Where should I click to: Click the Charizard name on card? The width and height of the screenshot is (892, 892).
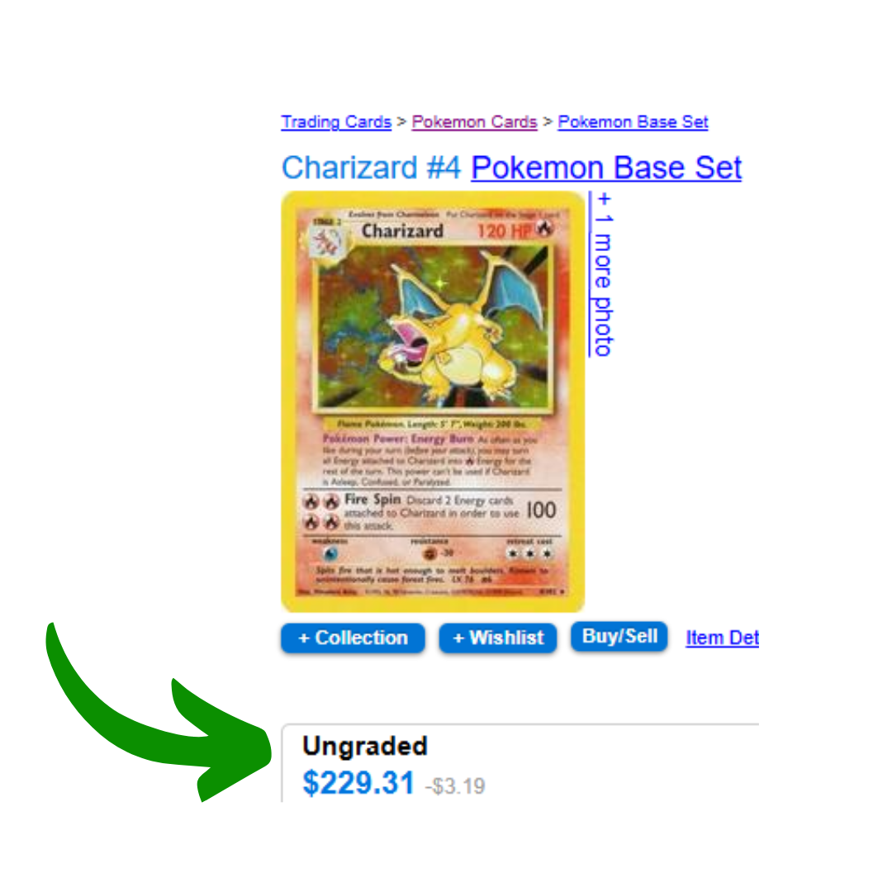[402, 231]
